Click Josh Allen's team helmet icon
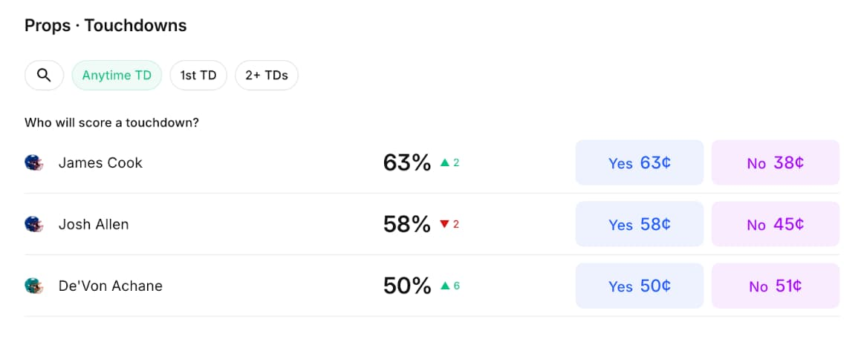Image resolution: width=864 pixels, height=339 pixels. click(x=33, y=224)
